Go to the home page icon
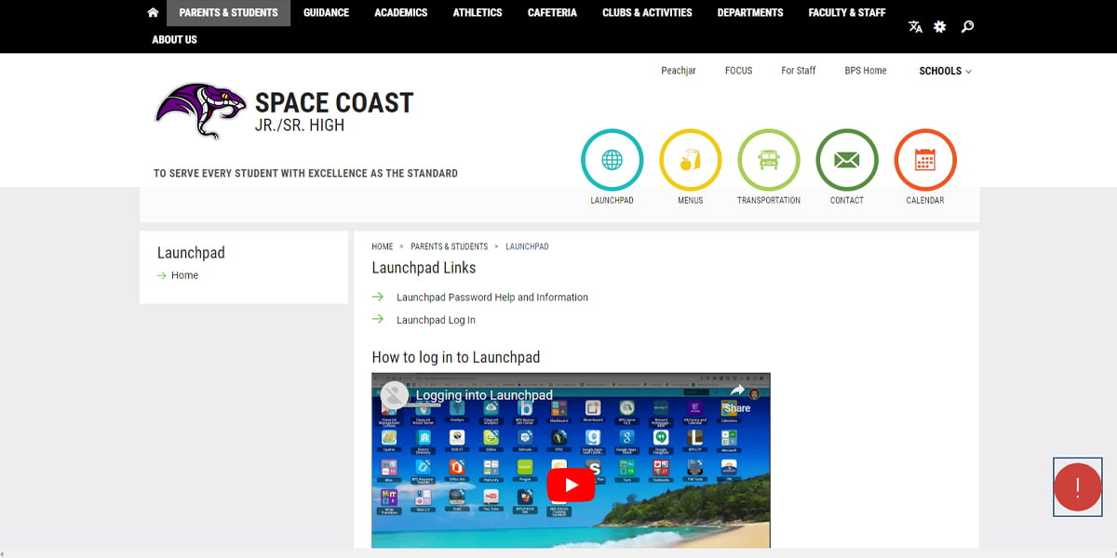1117x558 pixels. (153, 13)
